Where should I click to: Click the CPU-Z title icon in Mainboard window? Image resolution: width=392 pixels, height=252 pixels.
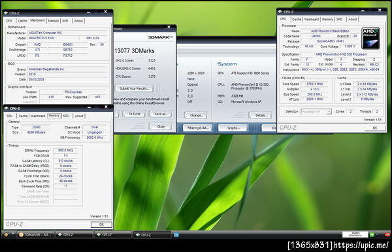click(x=6, y=13)
